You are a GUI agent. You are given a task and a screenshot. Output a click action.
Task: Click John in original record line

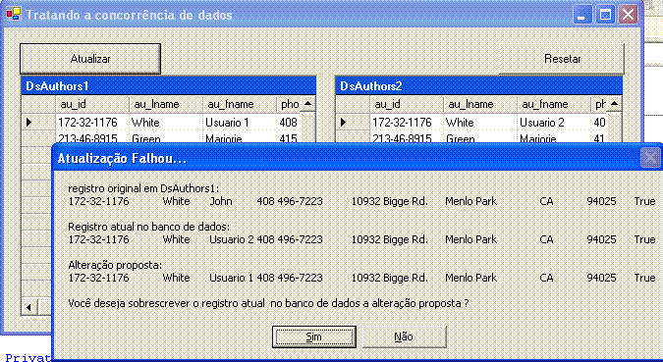221,201
